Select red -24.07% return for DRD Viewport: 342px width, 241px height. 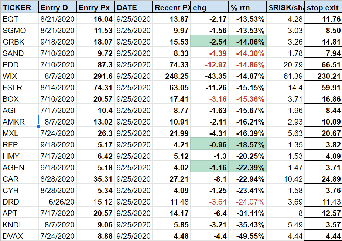[247, 202]
